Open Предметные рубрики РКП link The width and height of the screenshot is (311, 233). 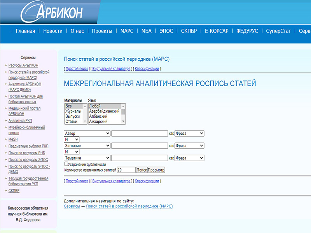28,146
